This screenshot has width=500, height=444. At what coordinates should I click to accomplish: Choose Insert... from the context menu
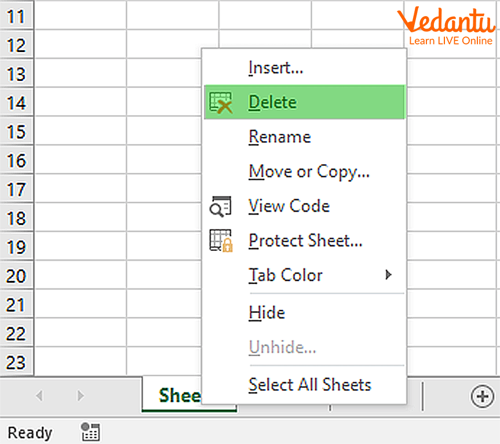point(276,68)
